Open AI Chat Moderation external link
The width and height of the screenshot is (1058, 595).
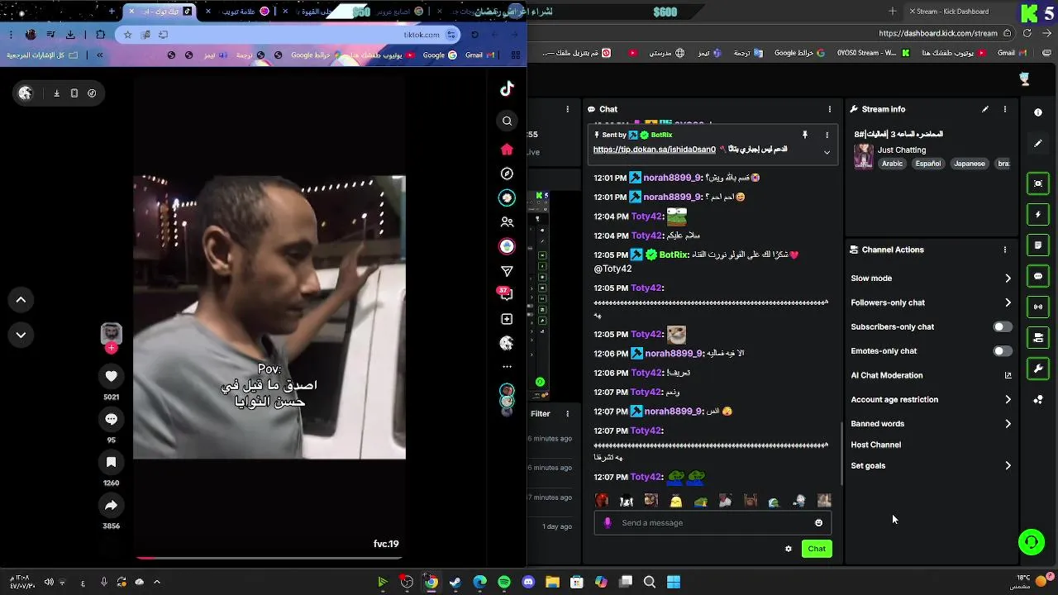(1008, 375)
